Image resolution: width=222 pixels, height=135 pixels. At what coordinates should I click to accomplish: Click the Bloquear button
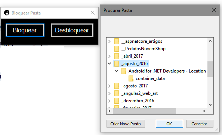tap(25, 30)
